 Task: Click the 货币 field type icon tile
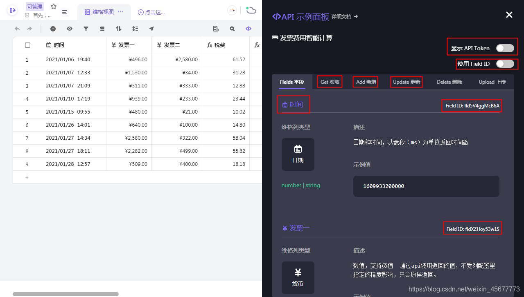pyautogui.click(x=298, y=278)
